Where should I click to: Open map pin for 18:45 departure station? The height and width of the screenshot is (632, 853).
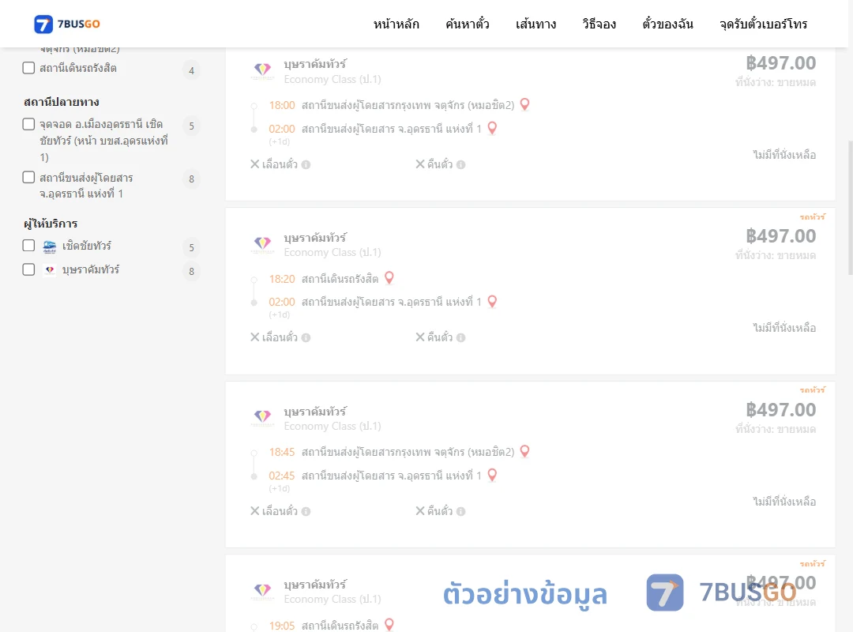525,451
